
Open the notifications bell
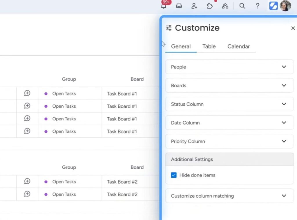point(164,6)
